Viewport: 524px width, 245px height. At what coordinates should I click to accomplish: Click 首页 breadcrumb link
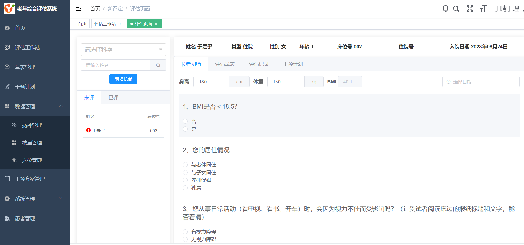click(95, 9)
